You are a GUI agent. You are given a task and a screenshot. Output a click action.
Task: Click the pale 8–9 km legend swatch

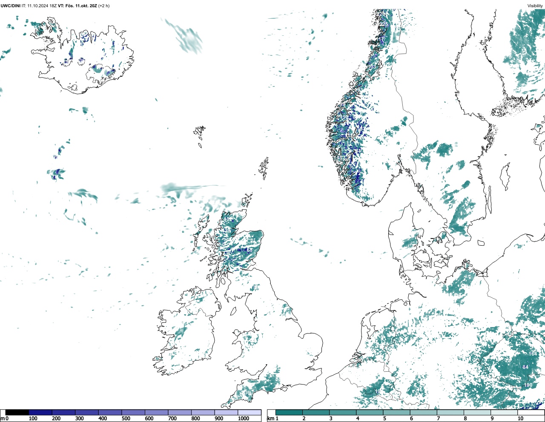(x=478, y=412)
